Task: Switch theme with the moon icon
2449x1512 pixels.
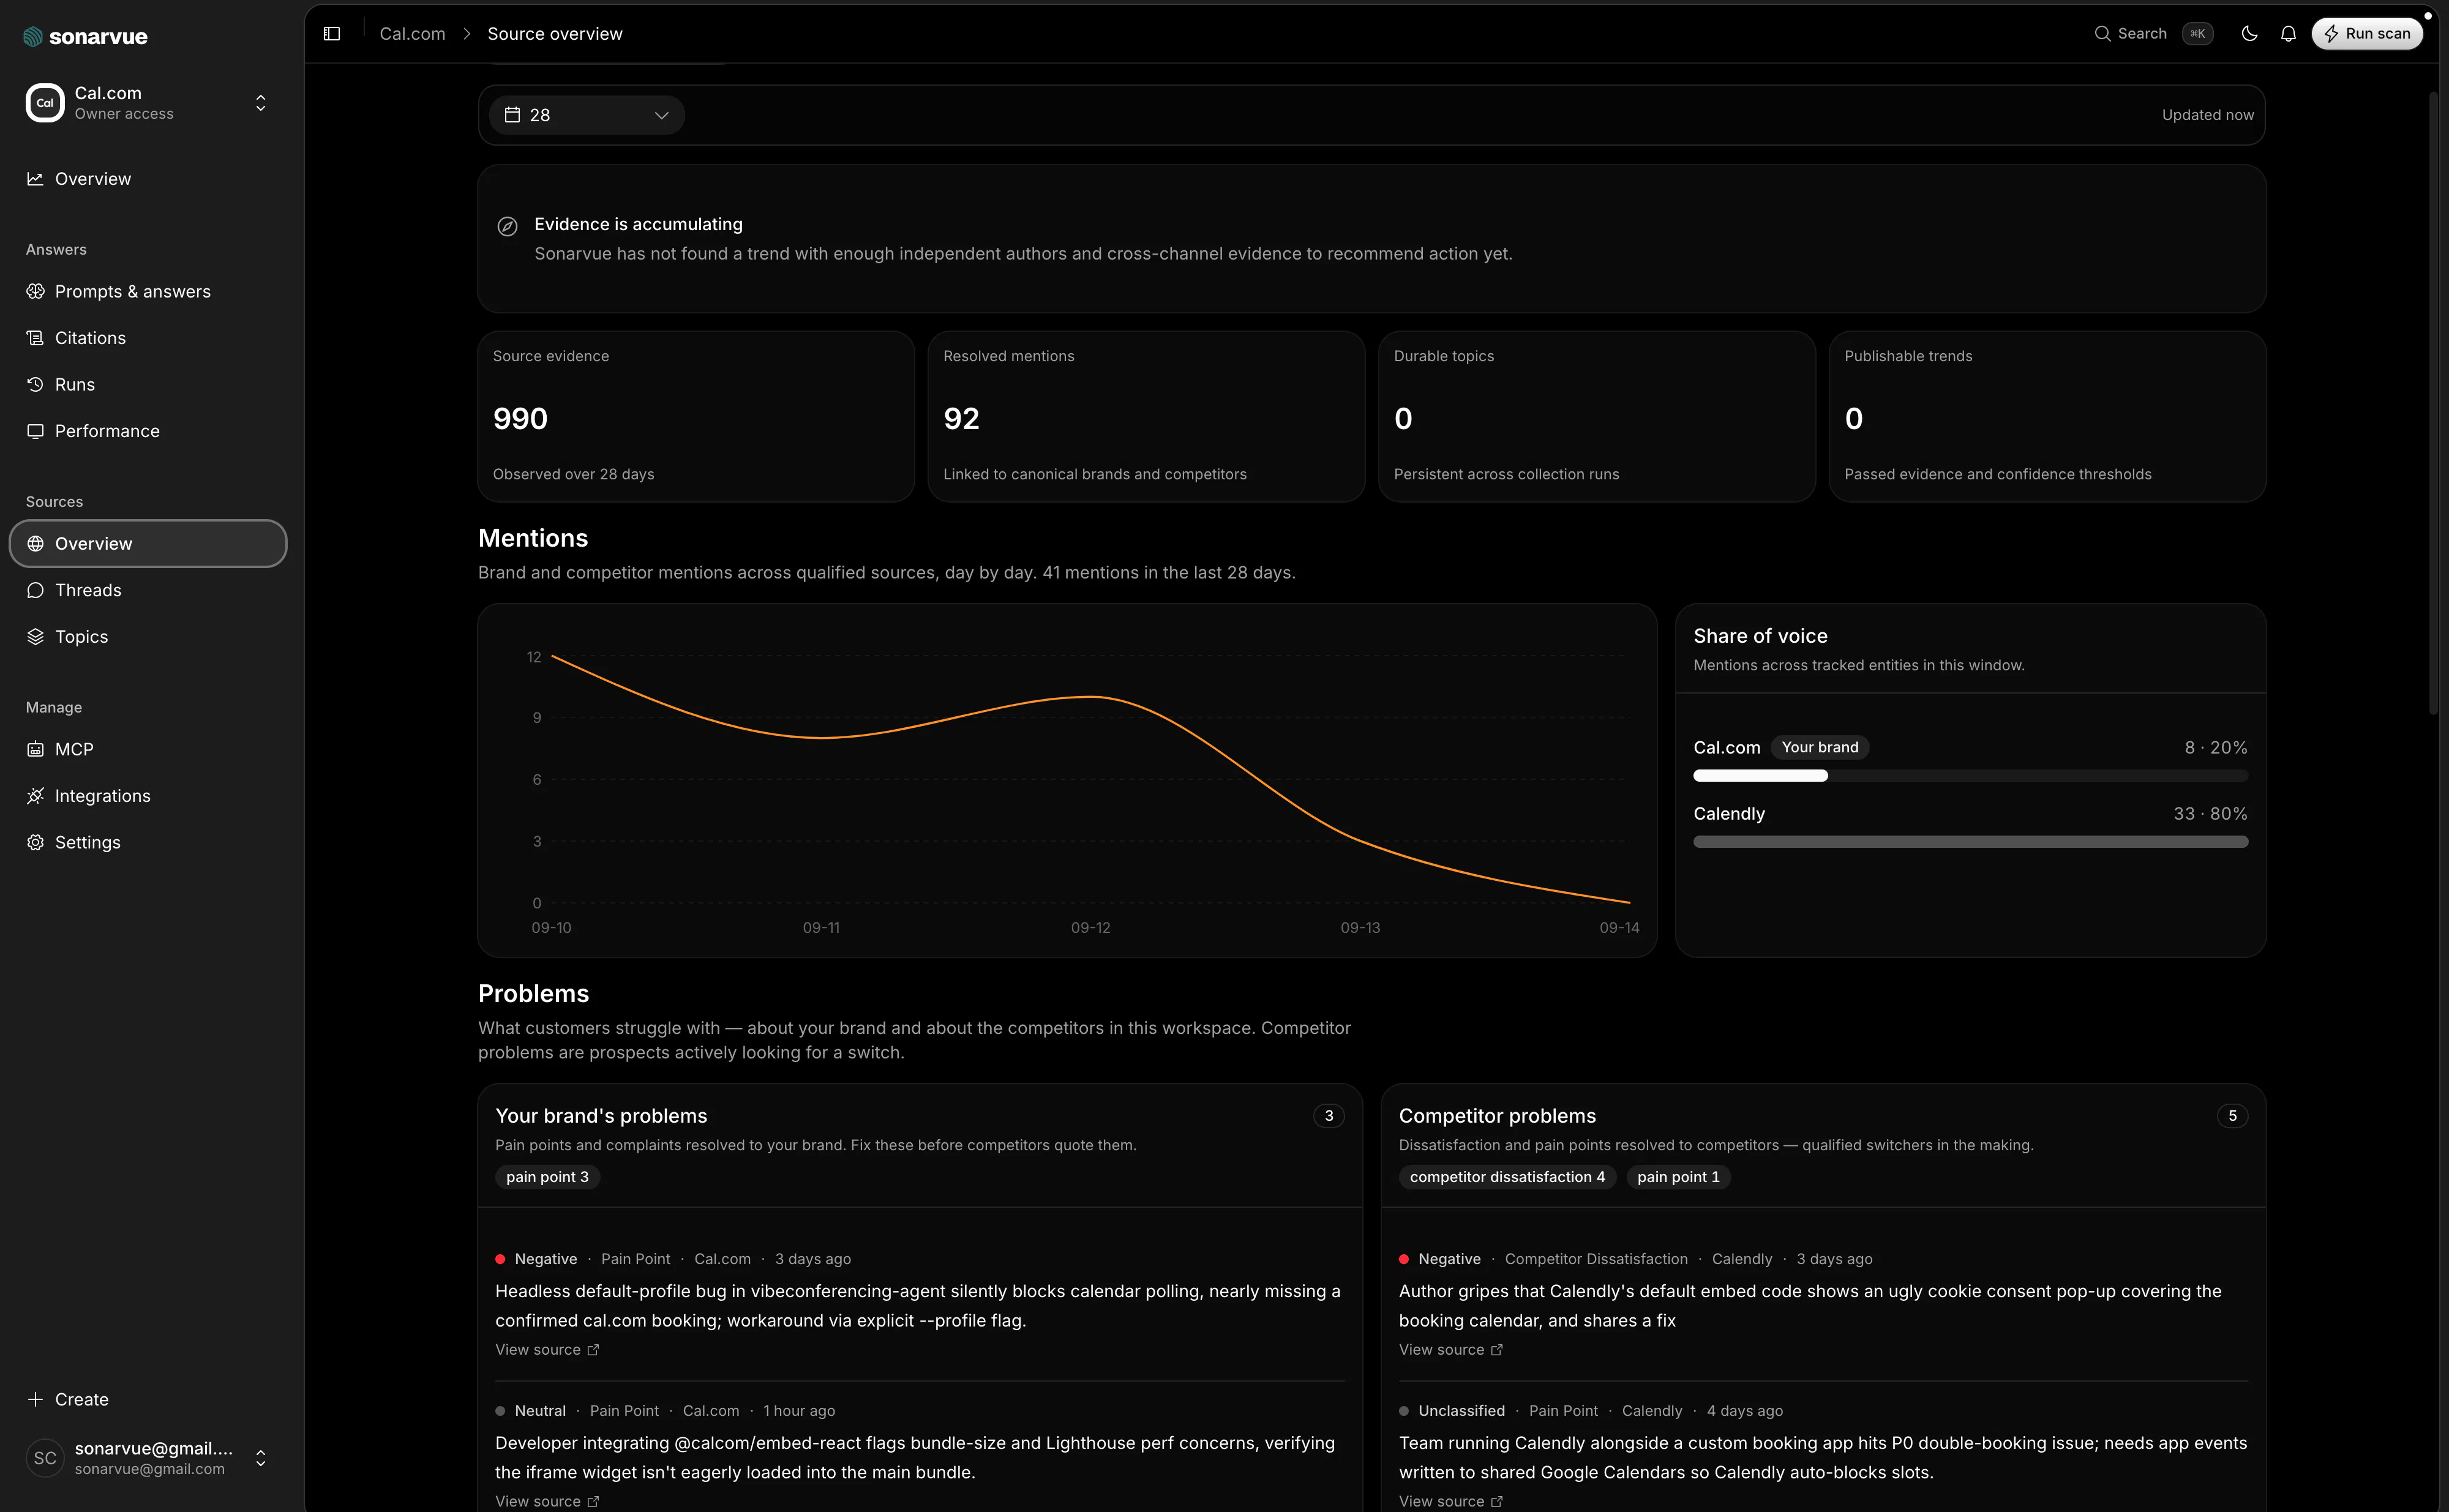Action: (x=2249, y=34)
